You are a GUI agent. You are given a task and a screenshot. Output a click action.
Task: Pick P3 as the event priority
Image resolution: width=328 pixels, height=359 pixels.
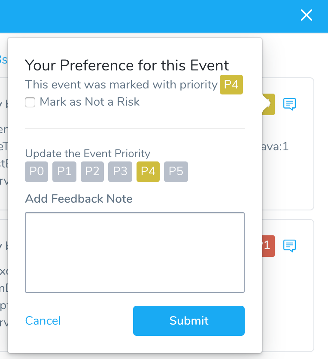(120, 172)
